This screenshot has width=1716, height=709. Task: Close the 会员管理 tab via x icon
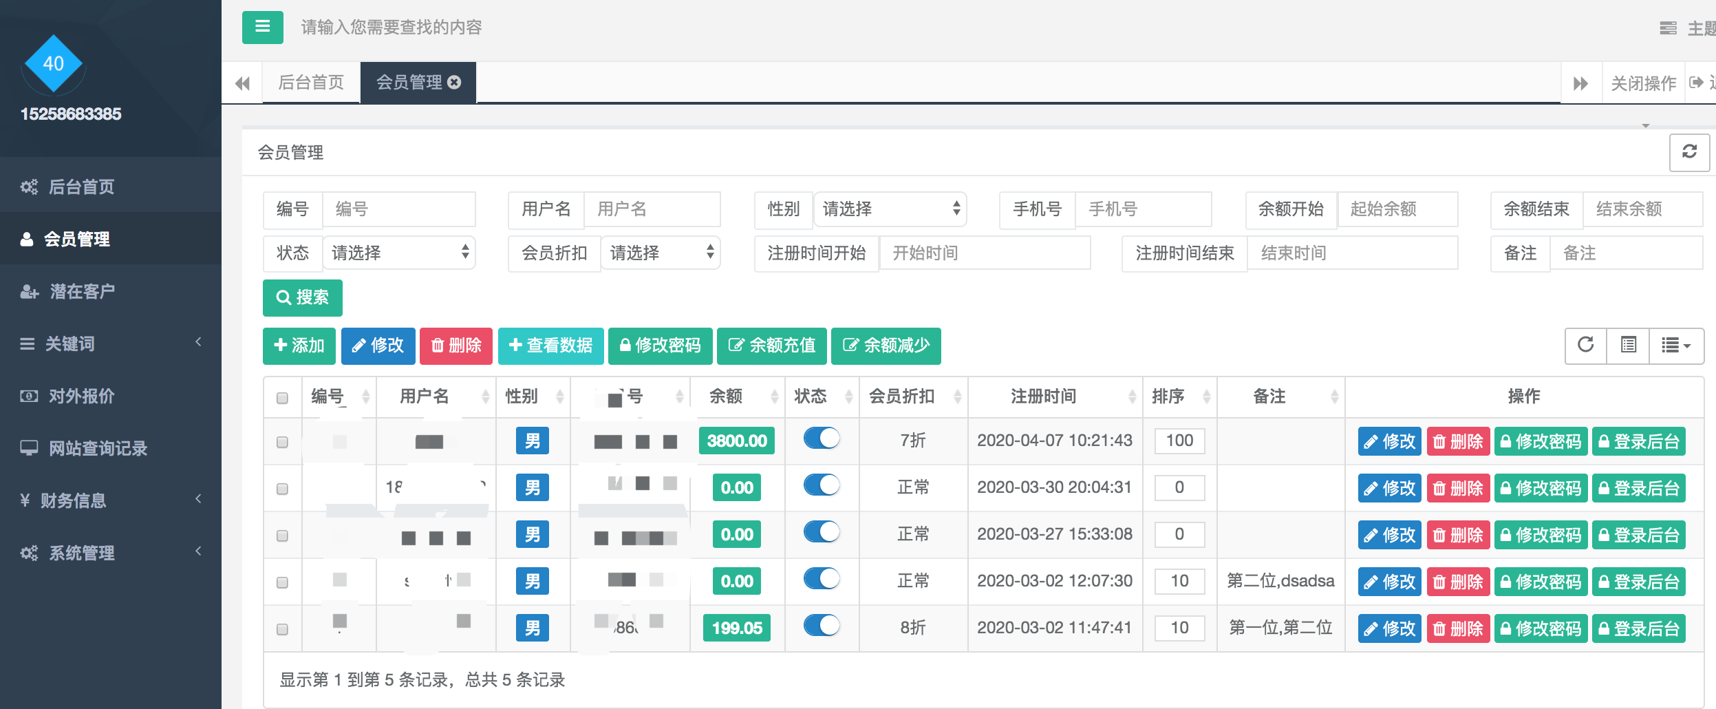tap(454, 83)
